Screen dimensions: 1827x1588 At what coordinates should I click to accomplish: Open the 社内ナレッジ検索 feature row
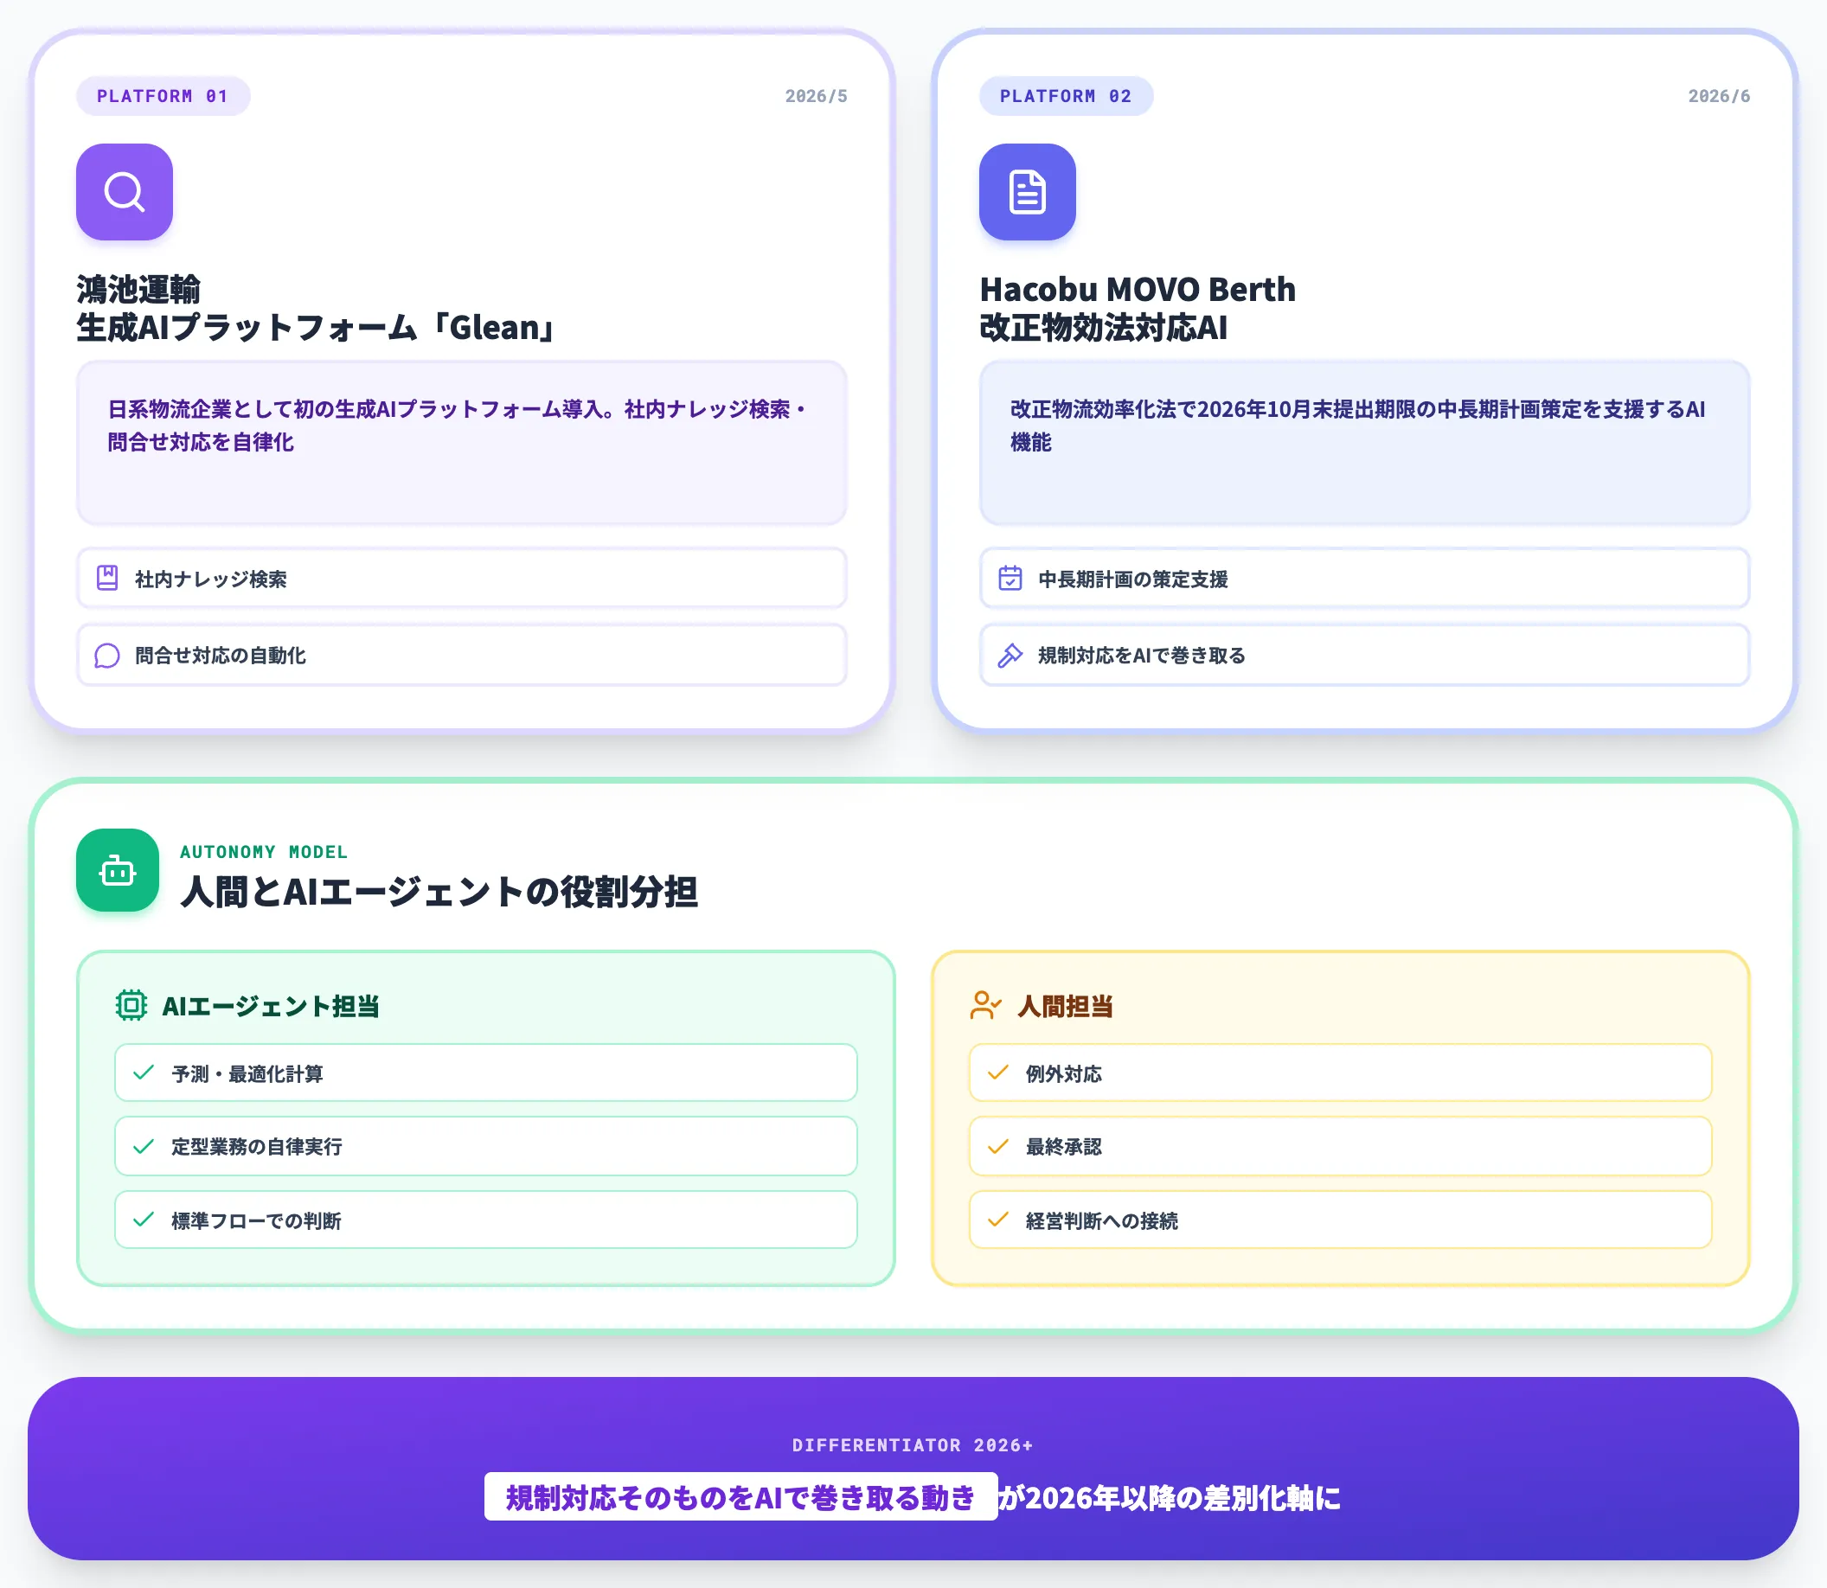[x=462, y=578]
